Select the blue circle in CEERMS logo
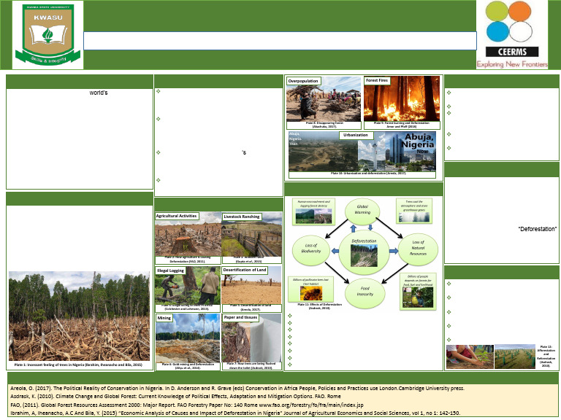This screenshot has height=420, width=561. tap(497, 31)
